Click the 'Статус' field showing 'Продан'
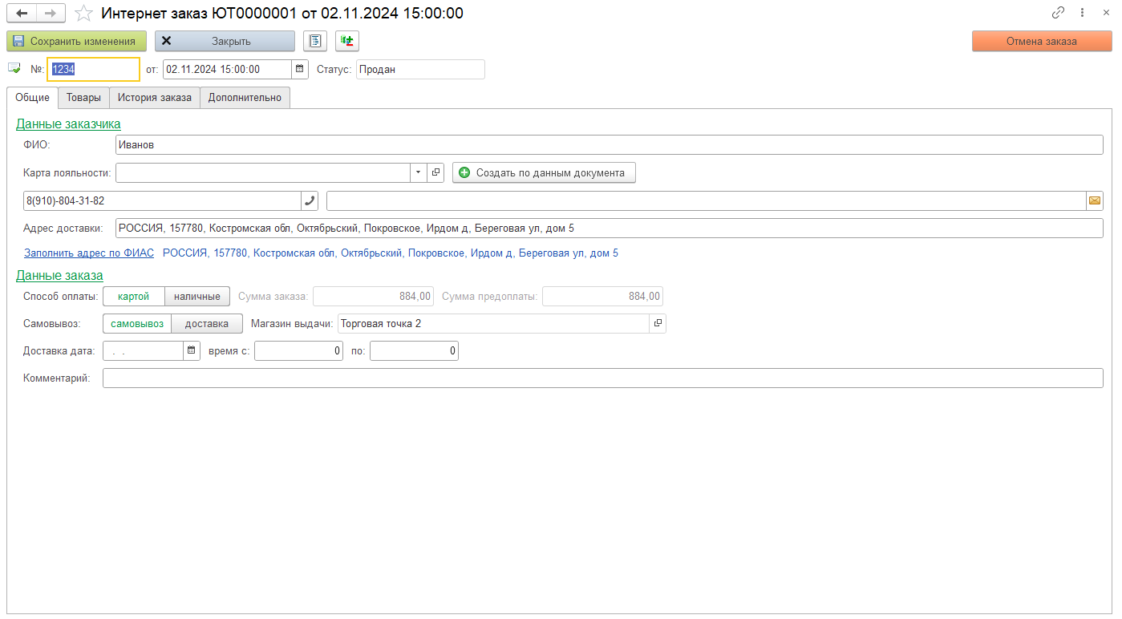Screen dimensions: 1122x619 (420, 69)
